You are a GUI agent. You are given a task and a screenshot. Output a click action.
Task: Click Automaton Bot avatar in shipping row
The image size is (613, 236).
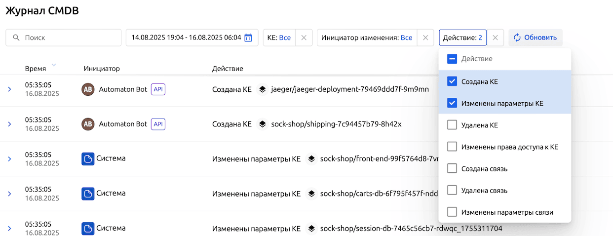click(88, 124)
